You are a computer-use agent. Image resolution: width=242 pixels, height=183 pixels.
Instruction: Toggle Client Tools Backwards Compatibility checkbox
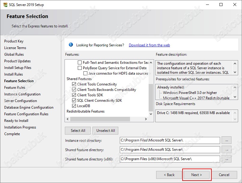pos(74,90)
